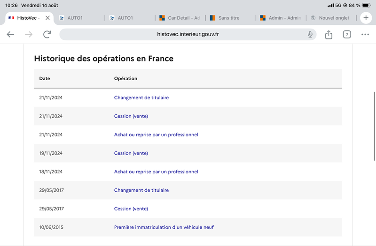Open Achat ou reprise par un professionnel 18/11/2024
Viewport: 376px width, 246px height.
(x=156, y=171)
